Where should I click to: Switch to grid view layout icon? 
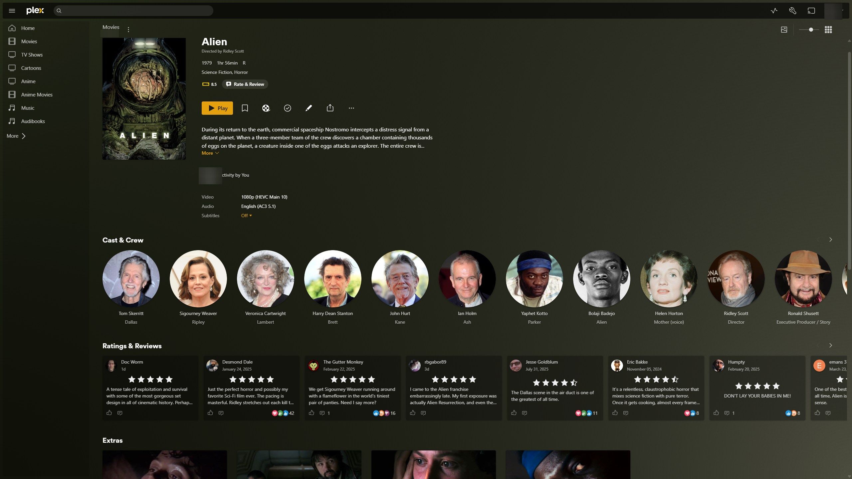pos(828,30)
